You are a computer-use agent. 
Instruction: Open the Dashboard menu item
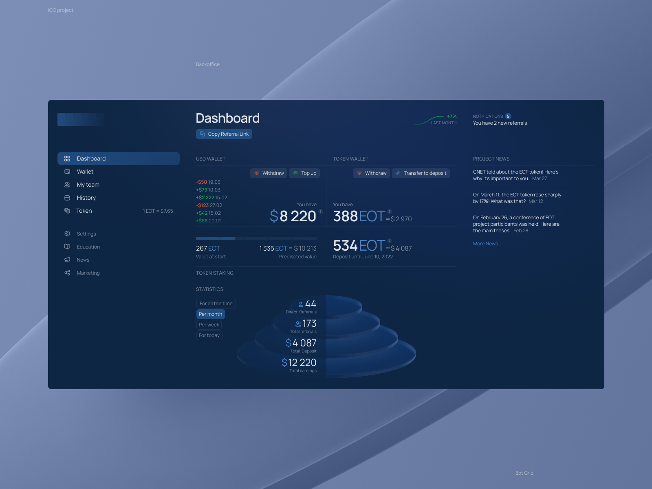pyautogui.click(x=119, y=159)
